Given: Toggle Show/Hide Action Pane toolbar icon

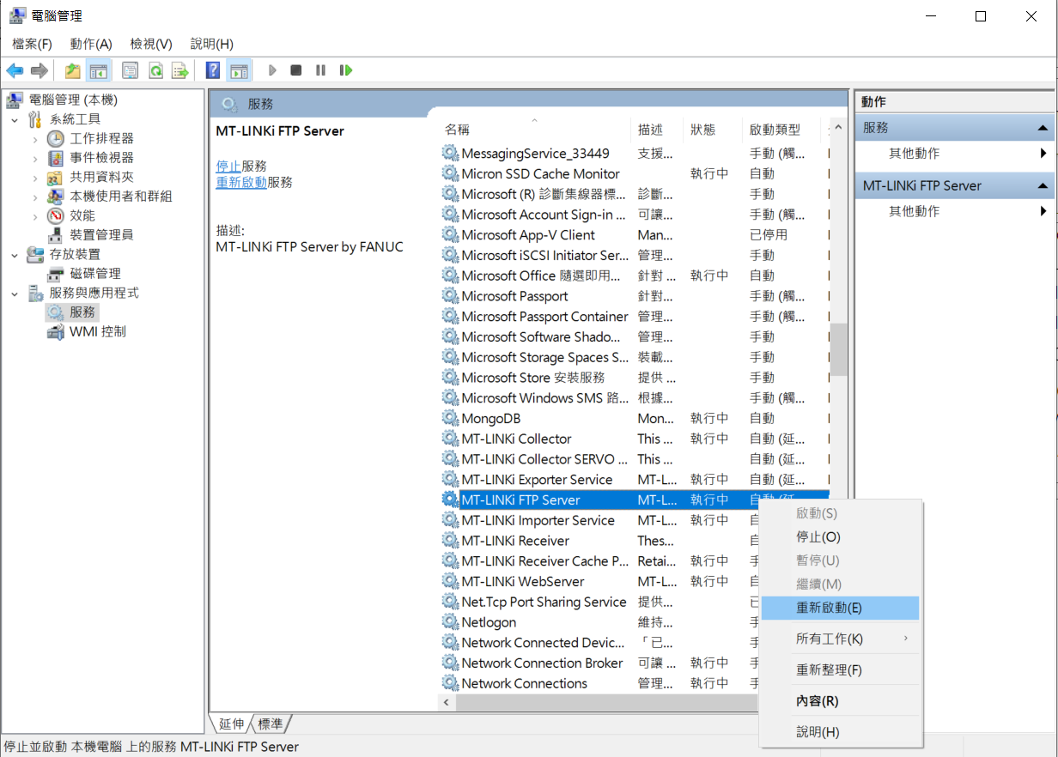Looking at the screenshot, I should point(239,70).
